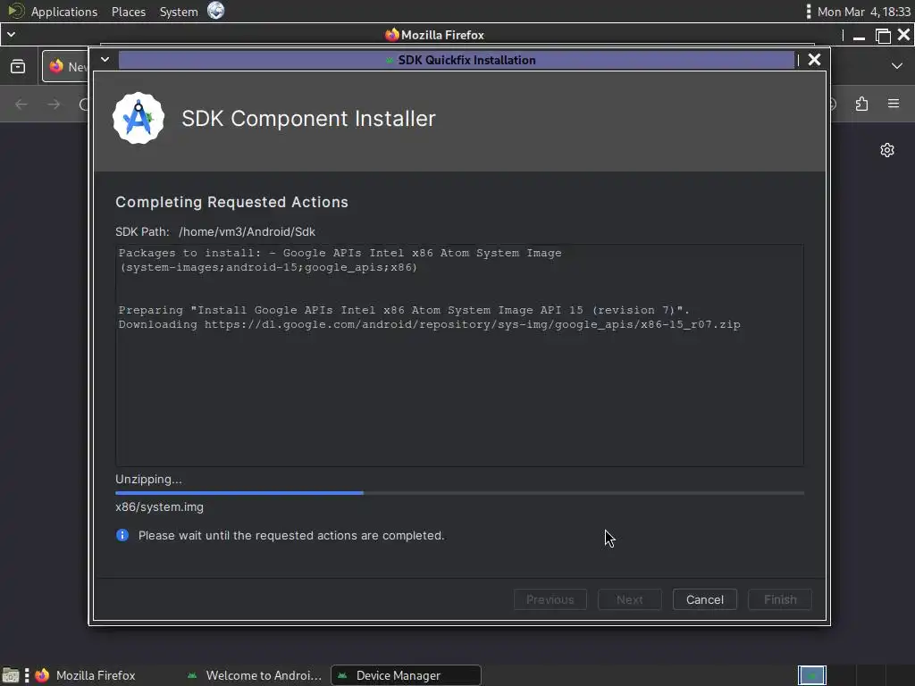This screenshot has height=686, width=915.
Task: Click the 'Please wait until' message text
Action: pyautogui.click(x=291, y=536)
